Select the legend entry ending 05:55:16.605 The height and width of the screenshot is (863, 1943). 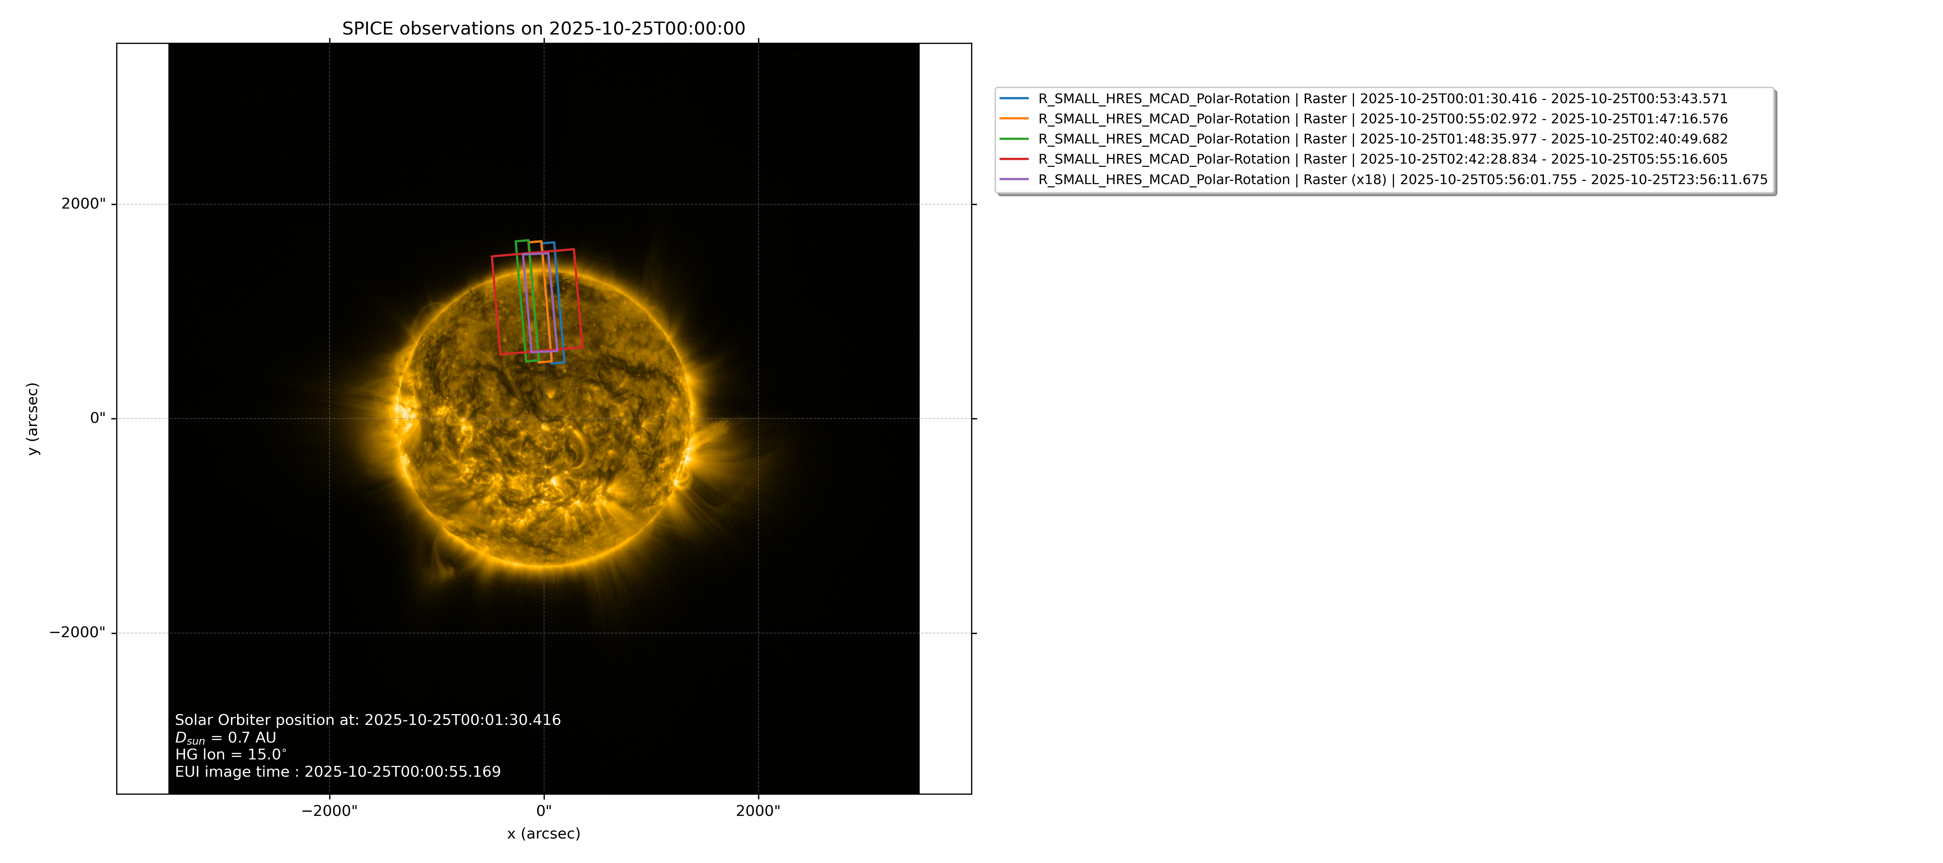click(1382, 159)
